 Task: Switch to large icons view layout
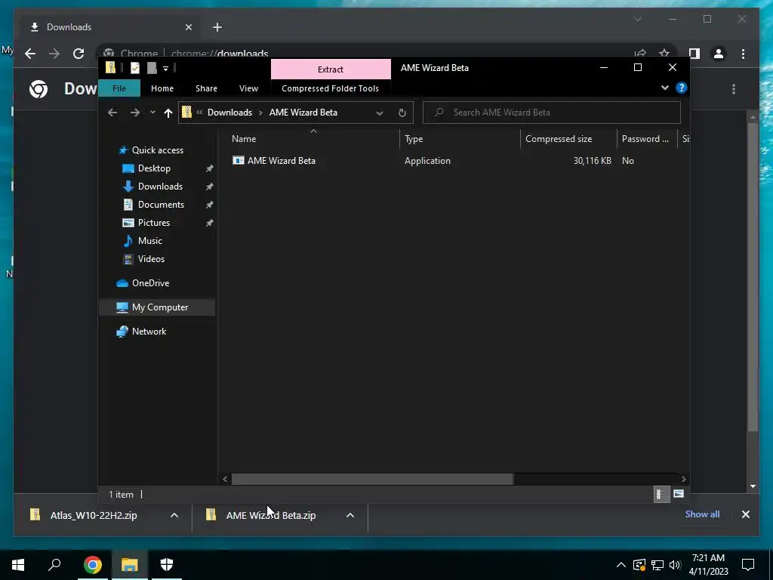tap(679, 494)
